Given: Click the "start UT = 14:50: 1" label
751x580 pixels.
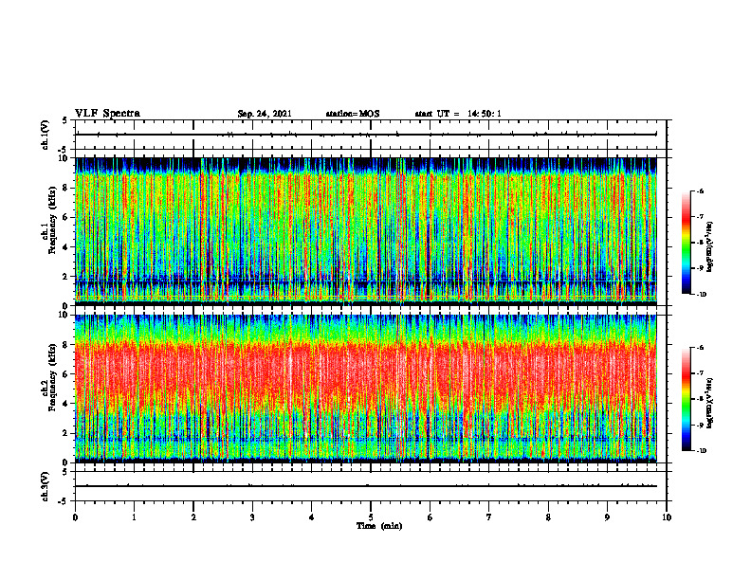Looking at the screenshot, I should 458,114.
